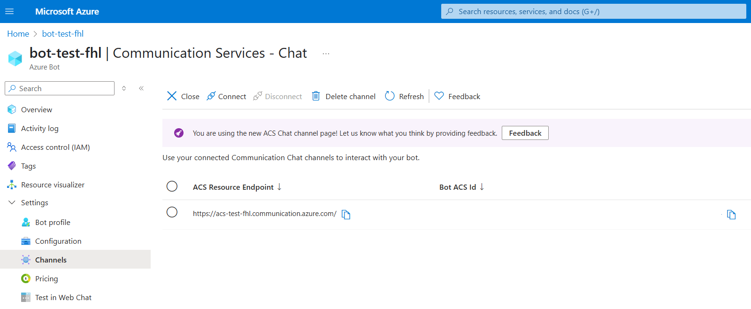Open Bot profile settings
The image size is (751, 309).
coord(53,222)
